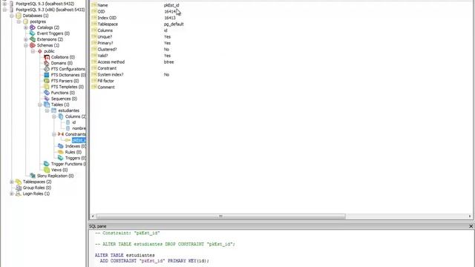Screen dimensions: 475x267
Task: Click the Tablespace value pg_default
Action: 174,24
